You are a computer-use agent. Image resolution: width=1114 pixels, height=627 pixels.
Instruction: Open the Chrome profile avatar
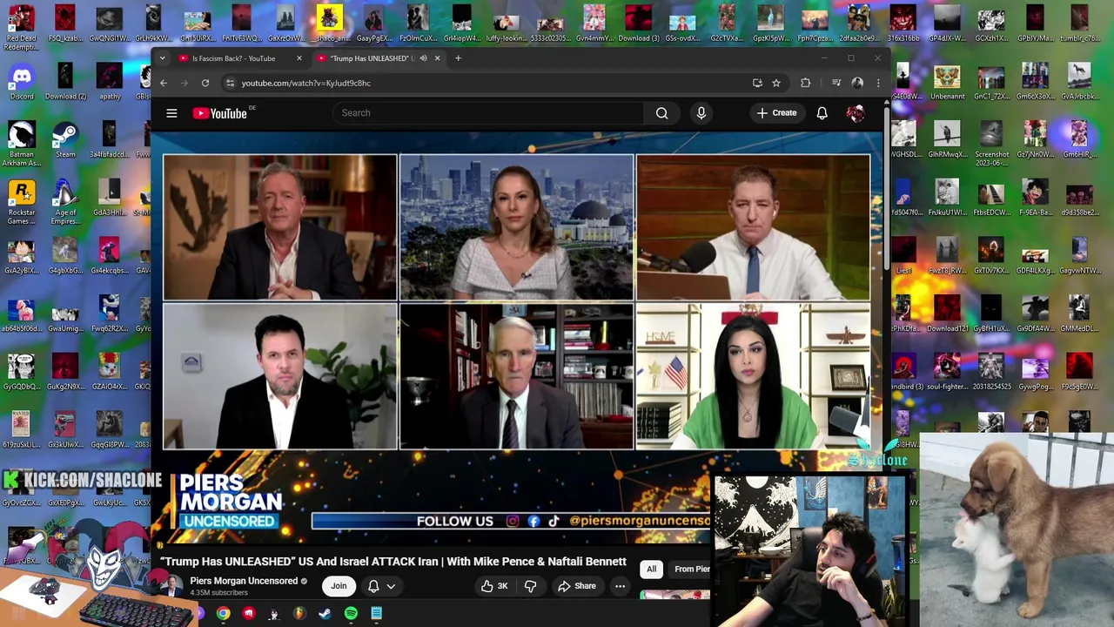[x=857, y=83]
